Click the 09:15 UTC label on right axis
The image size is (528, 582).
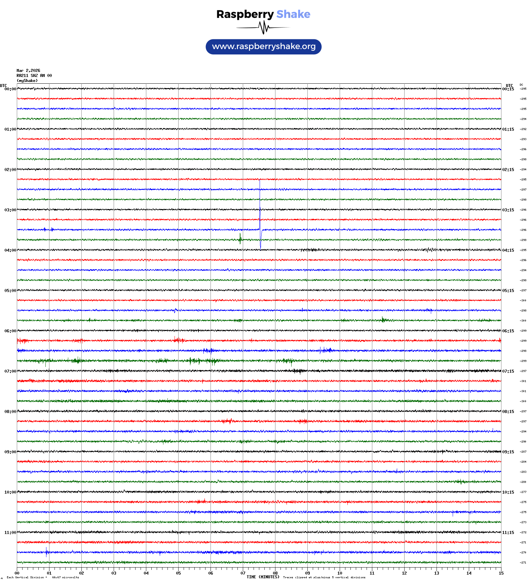click(x=508, y=452)
